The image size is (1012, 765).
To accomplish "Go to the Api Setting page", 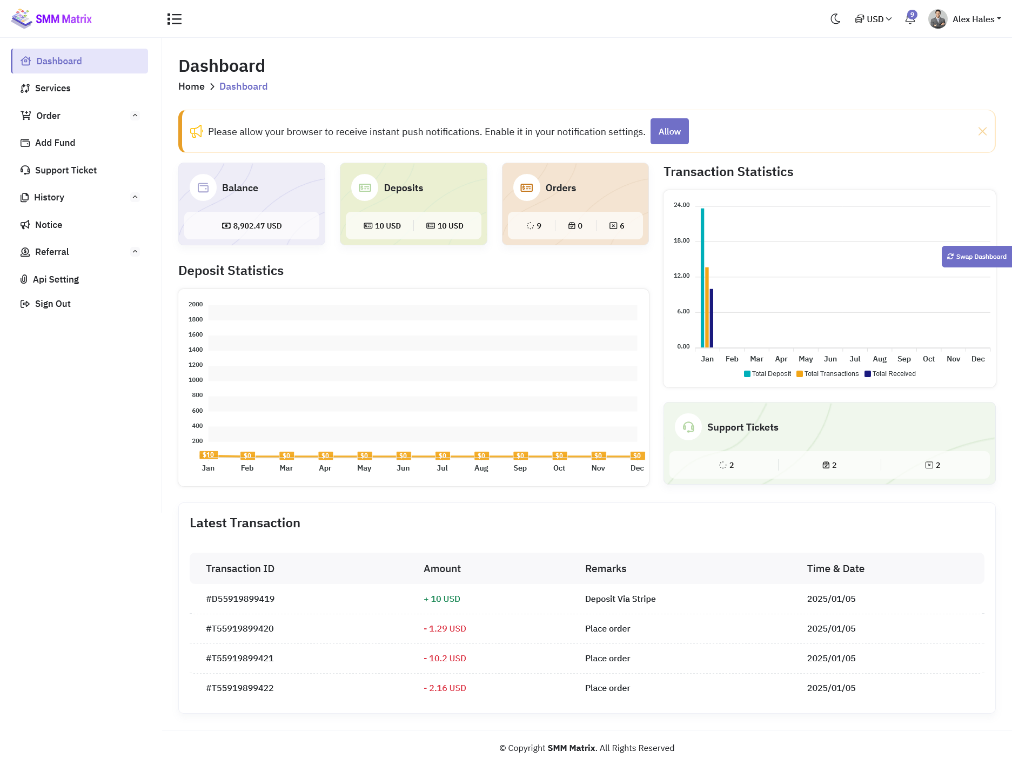I will 56,279.
